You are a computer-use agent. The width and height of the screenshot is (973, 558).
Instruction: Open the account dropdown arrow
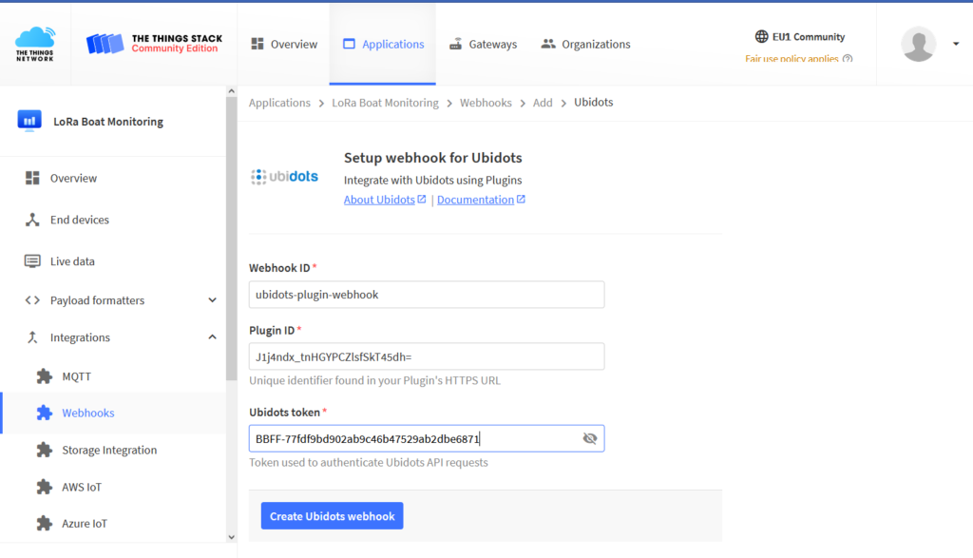[x=954, y=44]
